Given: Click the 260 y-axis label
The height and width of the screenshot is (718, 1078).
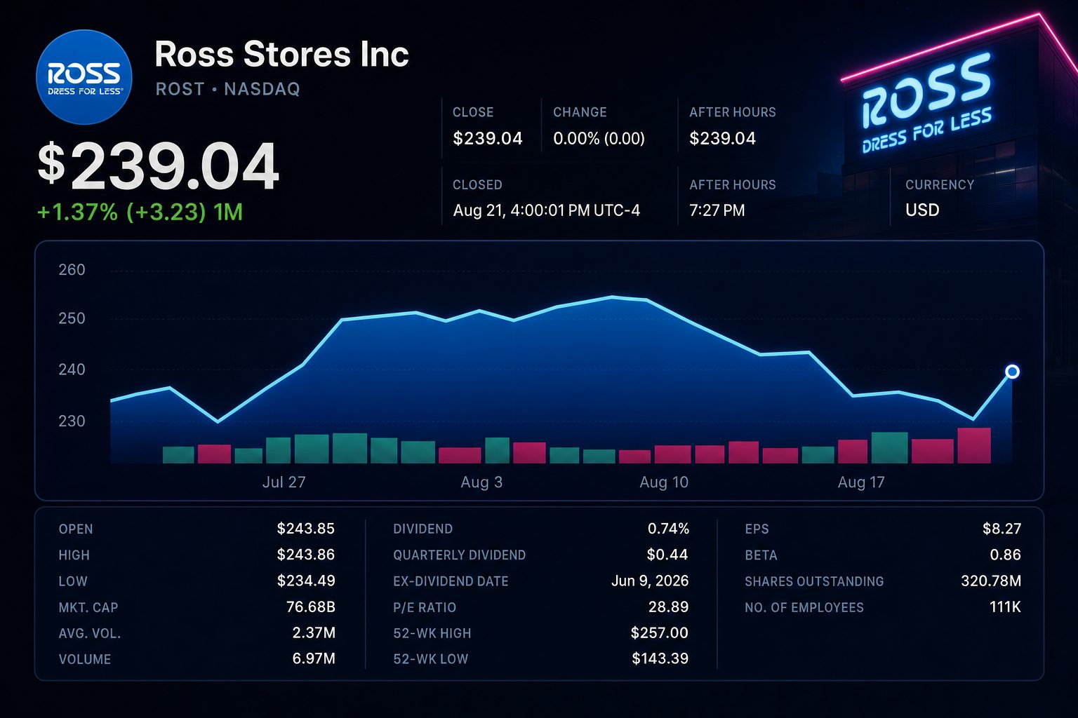Looking at the screenshot, I should (x=72, y=270).
